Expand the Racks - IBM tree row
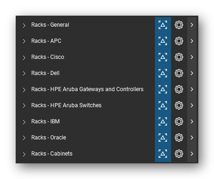Screen dimensions: 214x179 point(24,122)
